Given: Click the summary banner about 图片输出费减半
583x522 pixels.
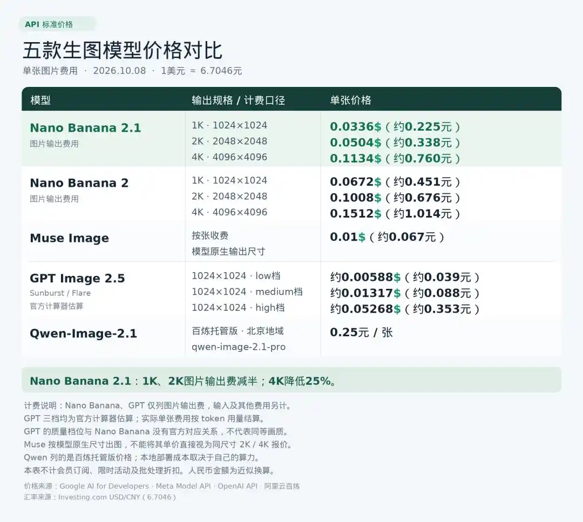Looking at the screenshot, I should pyautogui.click(x=291, y=380).
